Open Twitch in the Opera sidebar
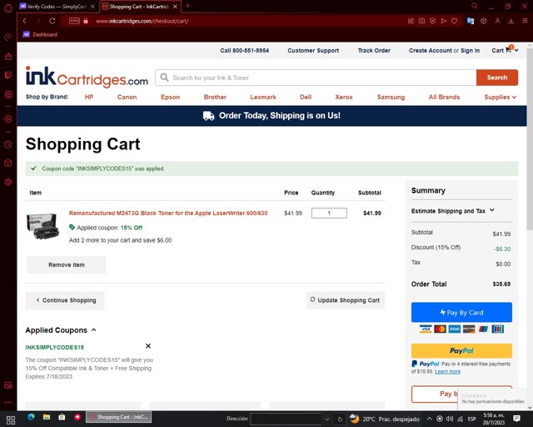Image resolution: width=533 pixels, height=427 pixels. pyautogui.click(x=8, y=75)
